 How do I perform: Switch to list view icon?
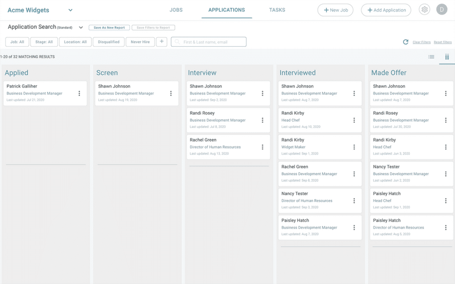(431, 57)
